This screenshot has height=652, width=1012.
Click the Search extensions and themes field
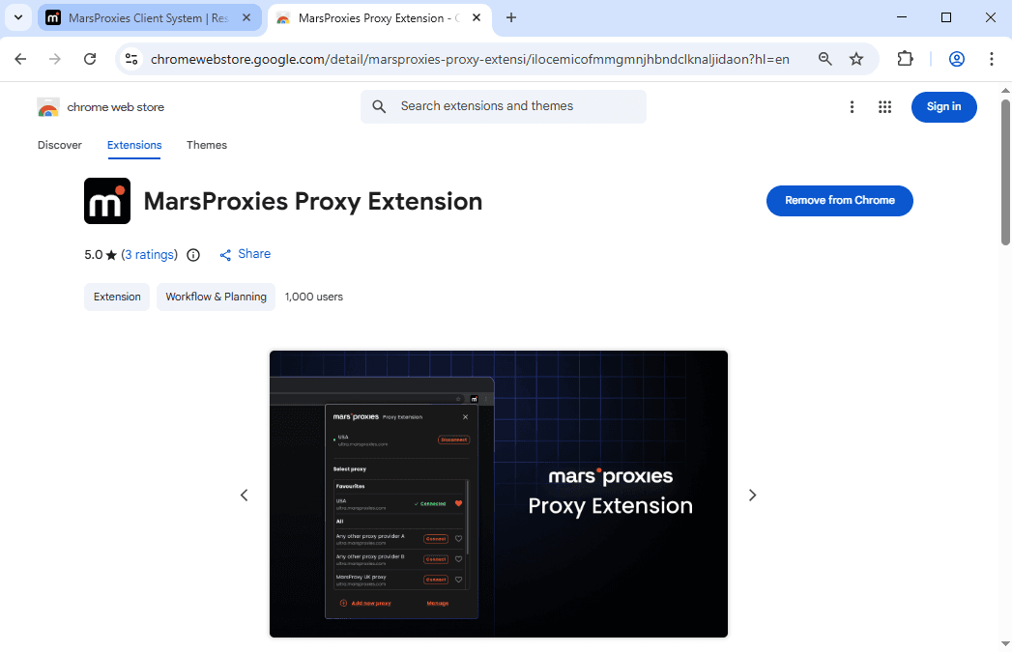point(503,106)
